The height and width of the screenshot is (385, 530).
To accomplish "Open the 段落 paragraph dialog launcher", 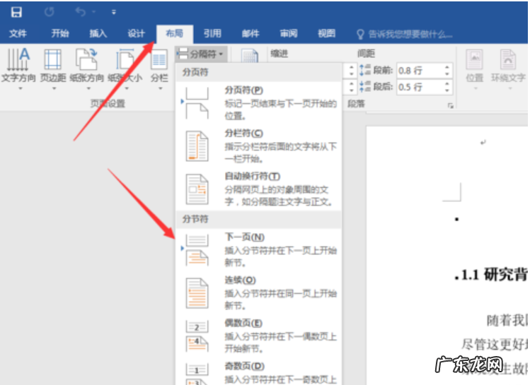I will point(450,106).
